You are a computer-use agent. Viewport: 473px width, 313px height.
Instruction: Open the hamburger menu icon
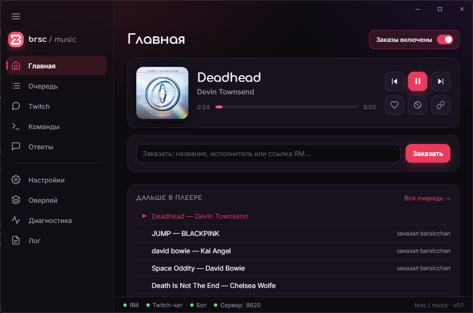point(16,16)
